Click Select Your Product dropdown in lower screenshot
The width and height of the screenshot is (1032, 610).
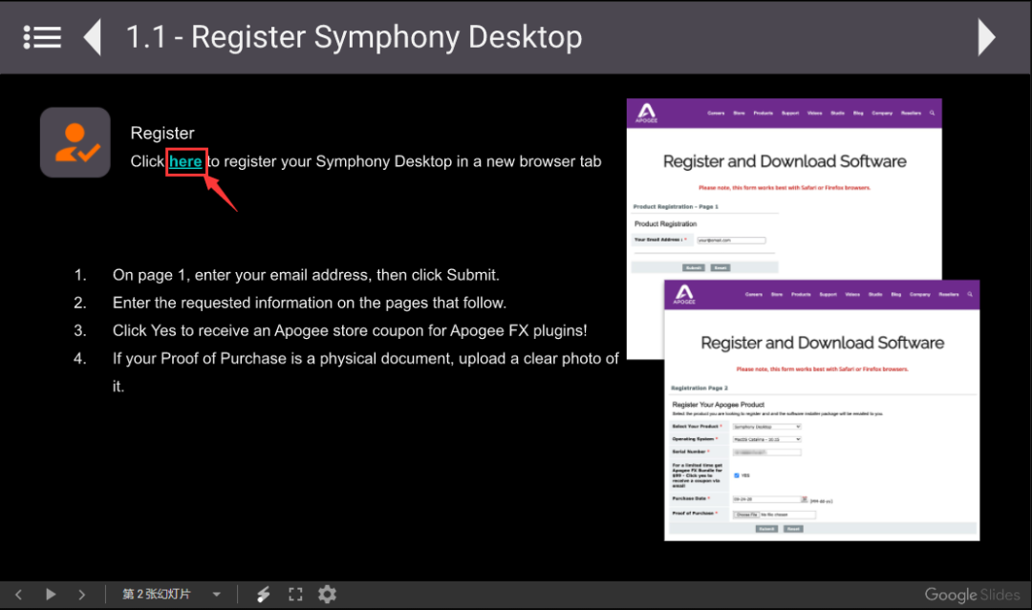[766, 427]
